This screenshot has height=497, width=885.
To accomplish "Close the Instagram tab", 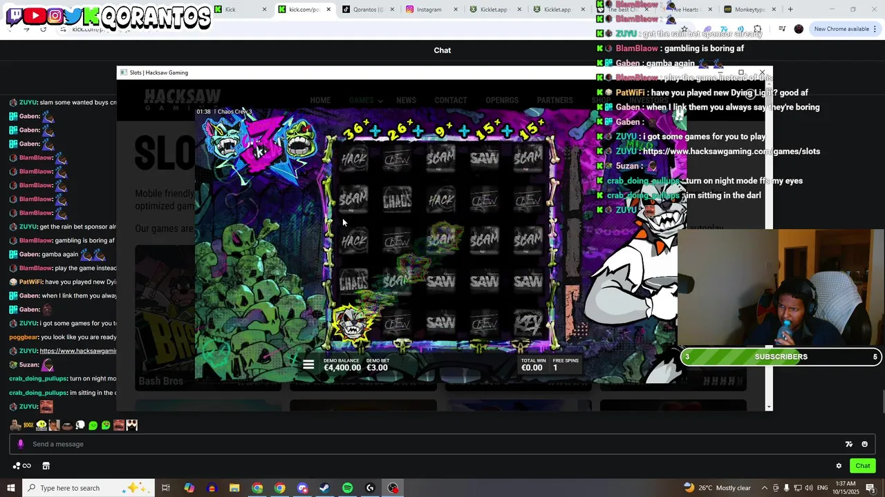I will tap(456, 10).
